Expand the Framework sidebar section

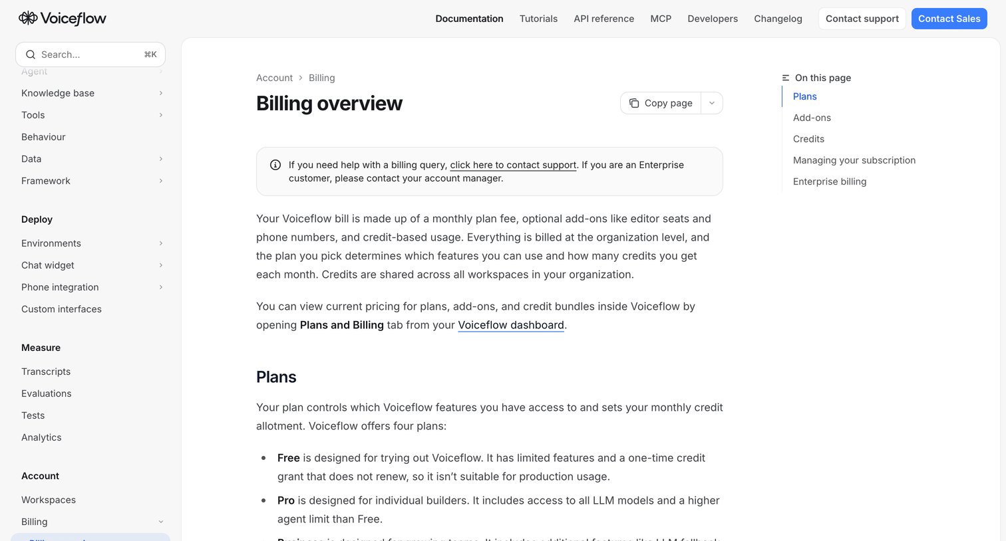[161, 181]
